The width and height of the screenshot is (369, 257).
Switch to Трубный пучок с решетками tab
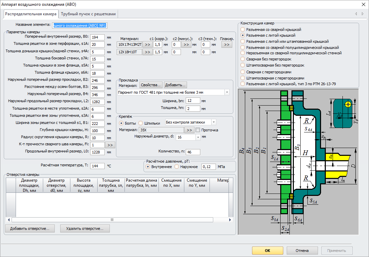(88, 14)
